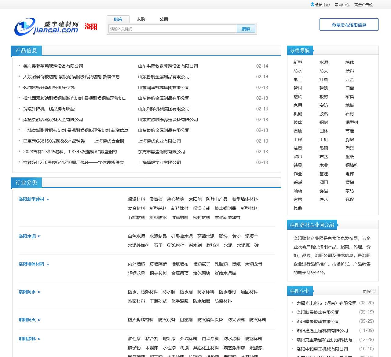Switch to the 公司 tab
Image resolution: width=391 pixels, height=357 pixels.
tap(164, 19)
